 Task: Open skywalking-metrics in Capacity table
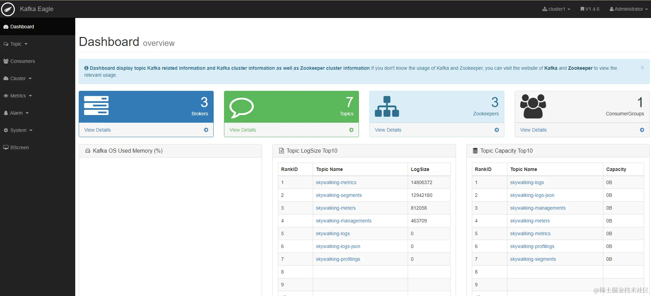[x=530, y=233]
